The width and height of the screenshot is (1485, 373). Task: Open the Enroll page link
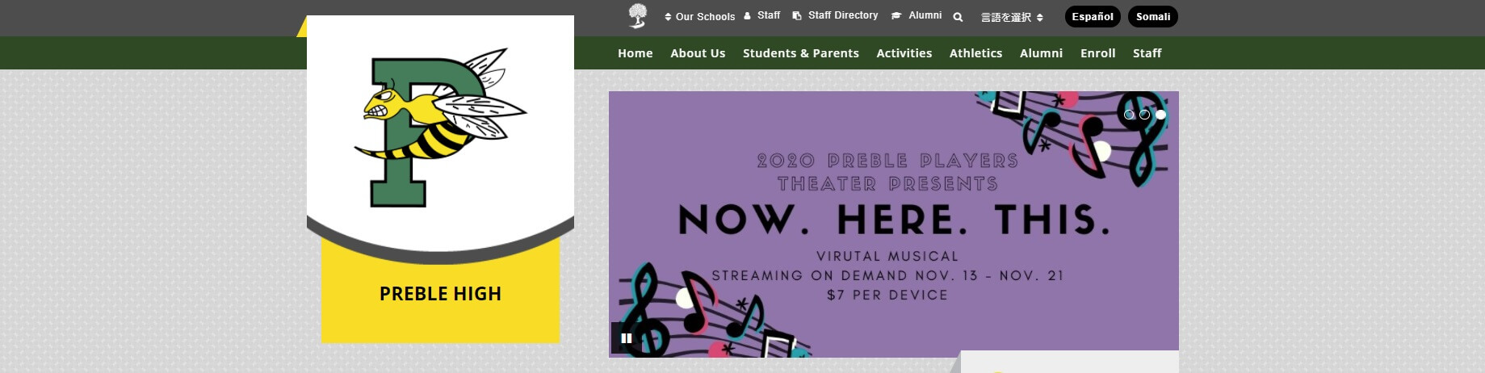pos(1098,53)
